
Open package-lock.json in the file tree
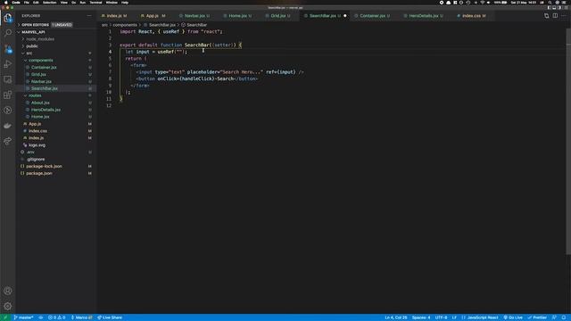coord(56,167)
